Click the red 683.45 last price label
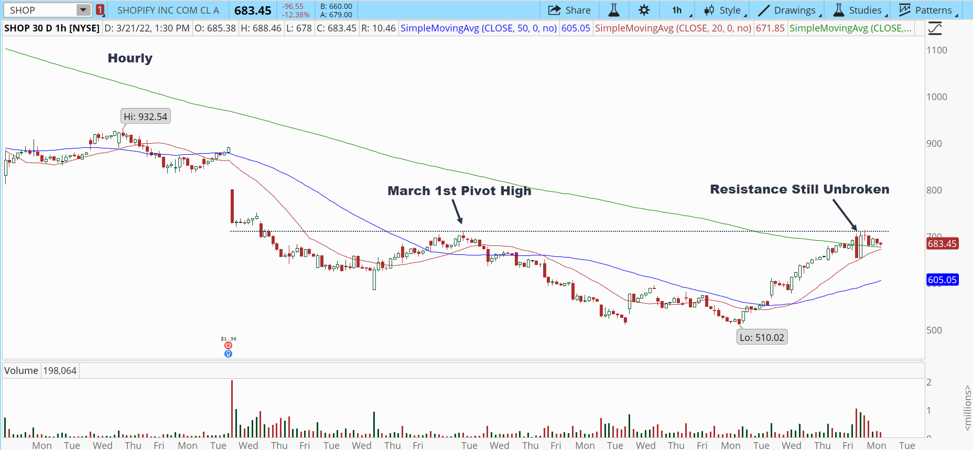Screen dimensions: 973x450 [943, 244]
